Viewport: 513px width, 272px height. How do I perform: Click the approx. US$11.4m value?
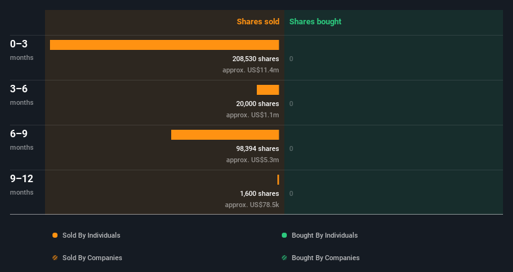point(251,70)
